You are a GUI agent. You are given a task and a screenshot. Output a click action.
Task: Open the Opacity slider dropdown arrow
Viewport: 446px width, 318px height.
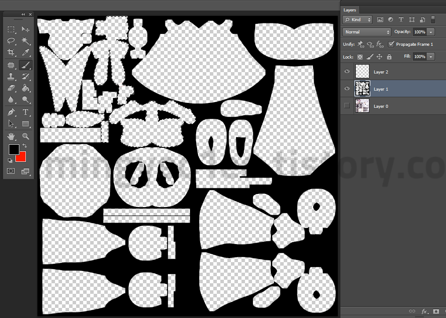431,32
